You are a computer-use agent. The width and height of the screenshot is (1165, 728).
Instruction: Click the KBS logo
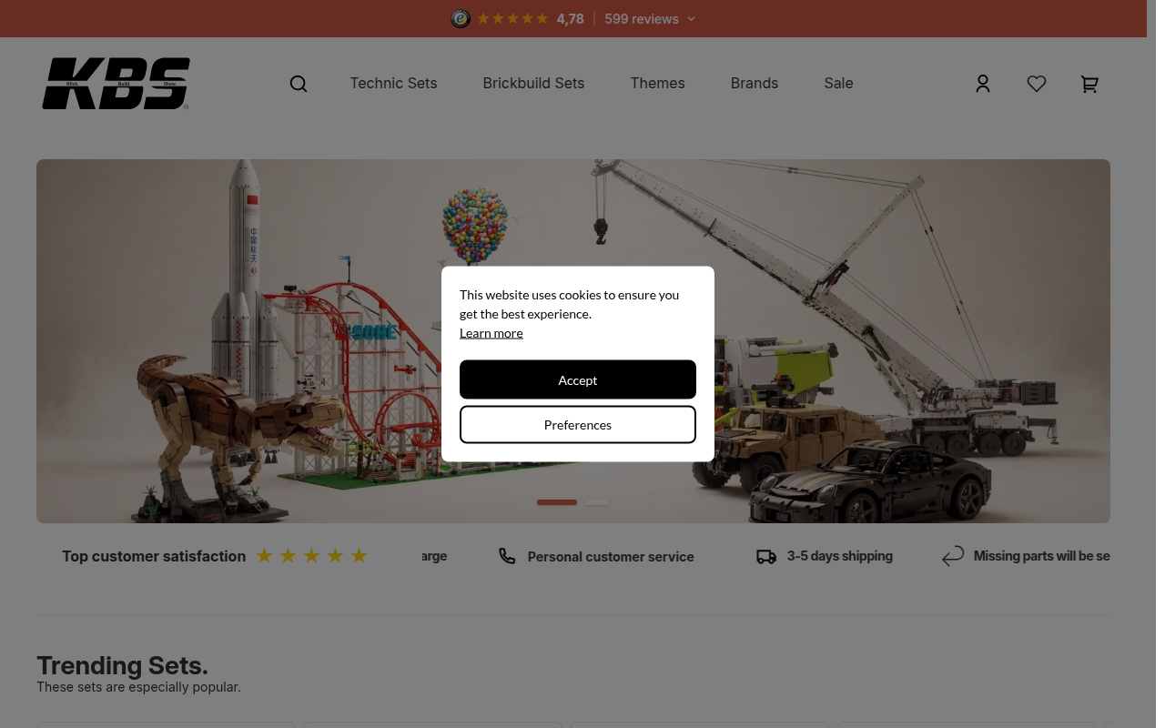coord(116,84)
